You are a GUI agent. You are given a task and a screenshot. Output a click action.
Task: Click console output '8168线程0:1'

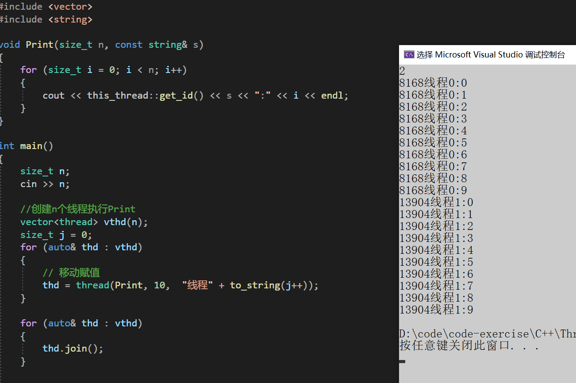click(x=433, y=95)
